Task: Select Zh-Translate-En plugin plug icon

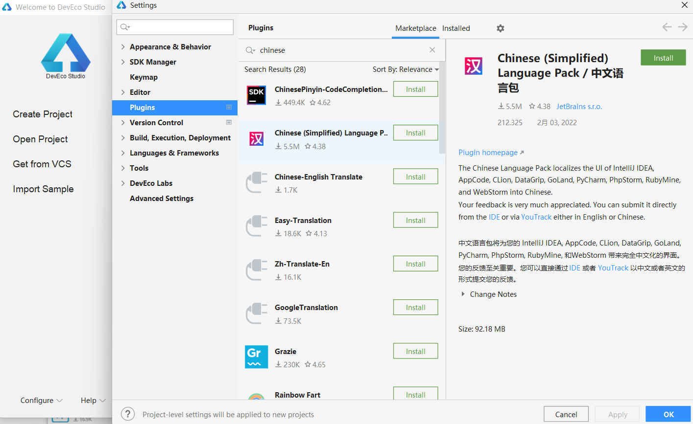Action: (x=256, y=269)
